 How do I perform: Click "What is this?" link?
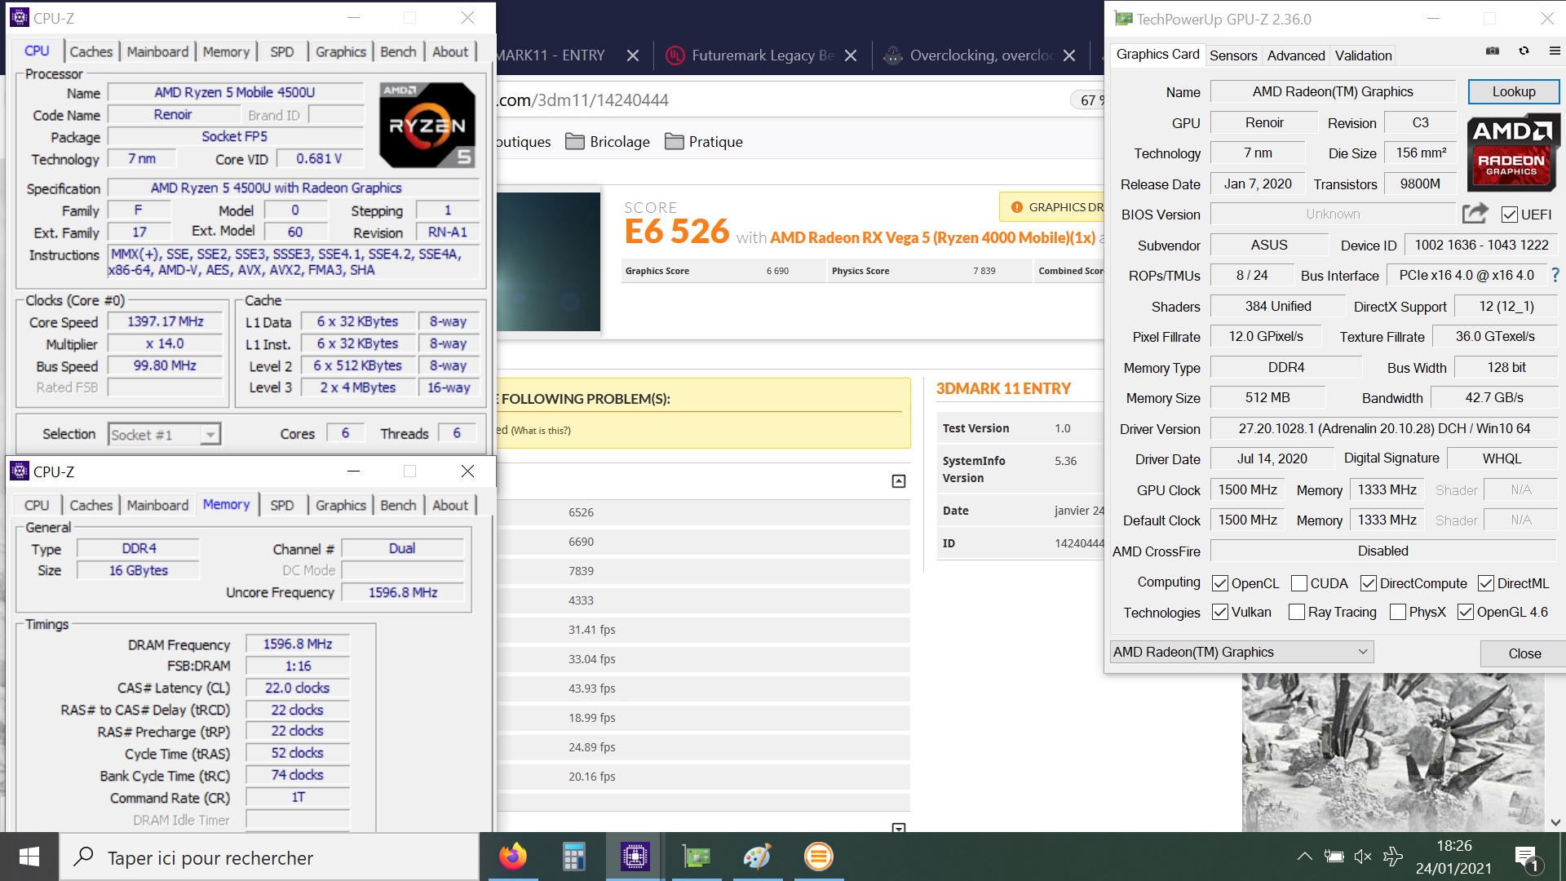541,431
